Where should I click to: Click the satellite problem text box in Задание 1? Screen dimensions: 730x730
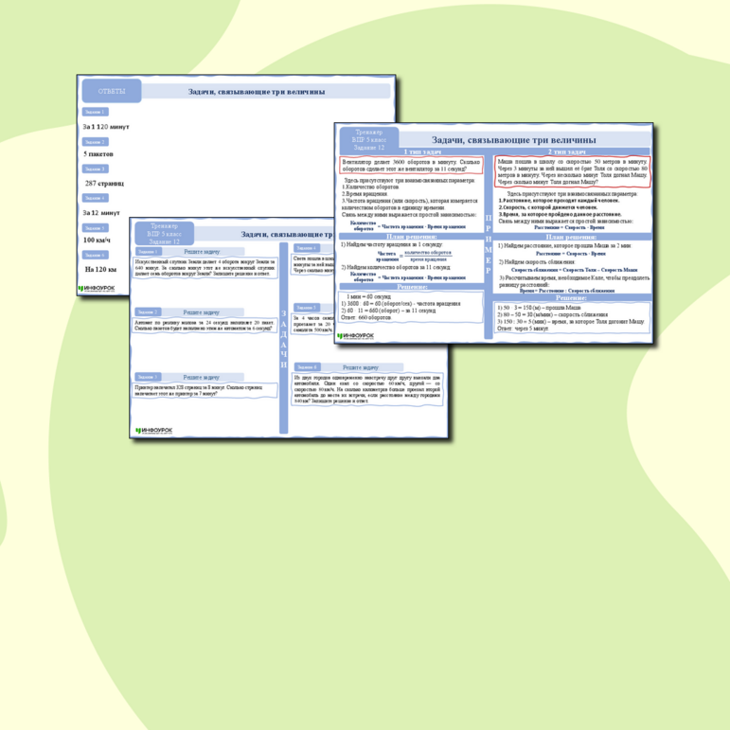203,267
